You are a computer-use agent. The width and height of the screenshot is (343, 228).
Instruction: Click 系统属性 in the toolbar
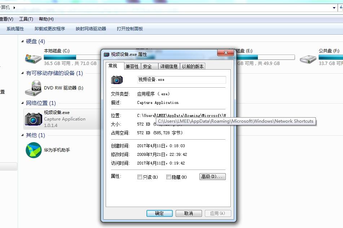15,28
